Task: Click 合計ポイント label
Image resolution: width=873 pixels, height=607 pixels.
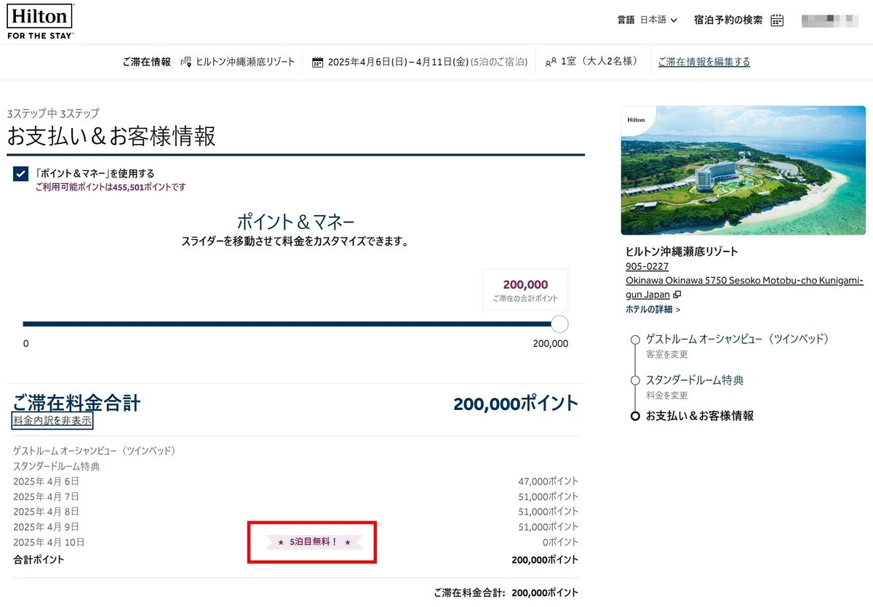Action: 39,560
